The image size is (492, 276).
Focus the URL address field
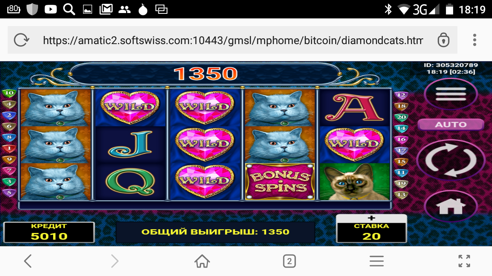[233, 40]
